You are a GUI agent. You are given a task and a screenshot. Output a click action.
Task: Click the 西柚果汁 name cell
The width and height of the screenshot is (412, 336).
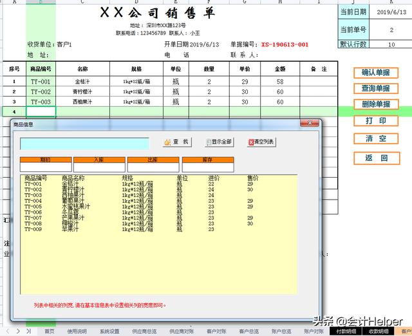pyautogui.click(x=83, y=102)
